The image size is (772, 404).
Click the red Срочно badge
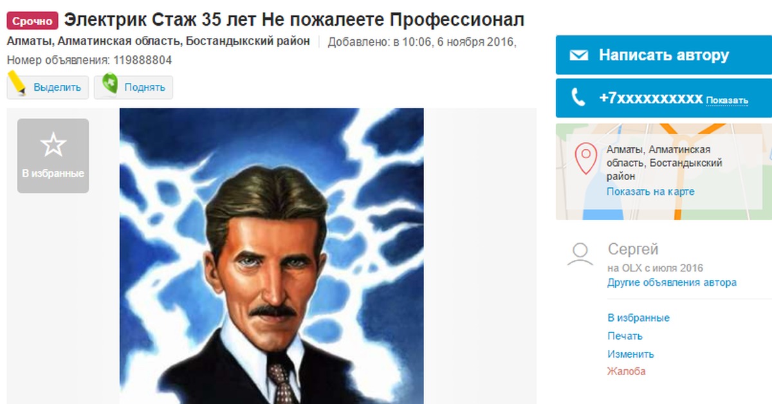32,21
